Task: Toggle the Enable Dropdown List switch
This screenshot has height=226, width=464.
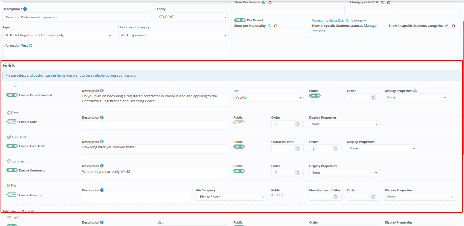Action: coord(12,95)
